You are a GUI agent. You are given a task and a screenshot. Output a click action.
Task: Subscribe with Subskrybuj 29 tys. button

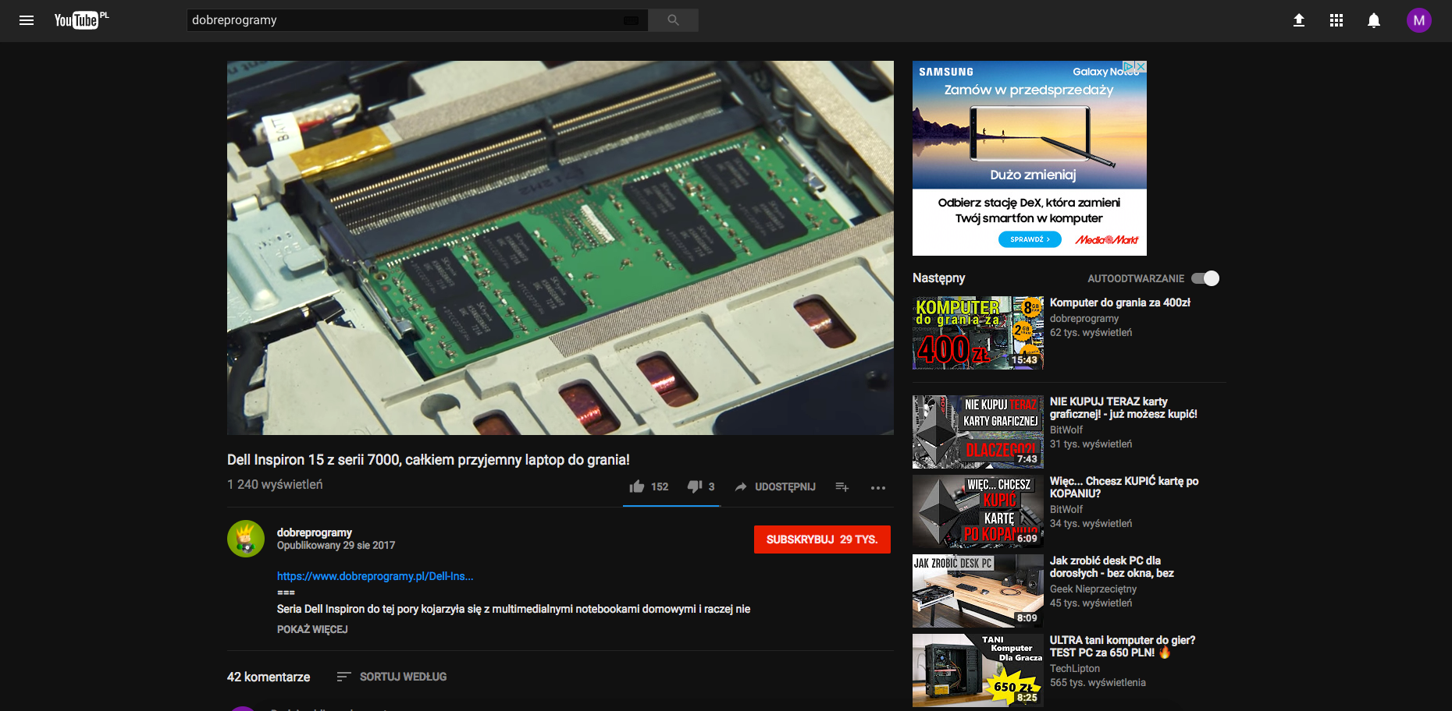coord(822,539)
